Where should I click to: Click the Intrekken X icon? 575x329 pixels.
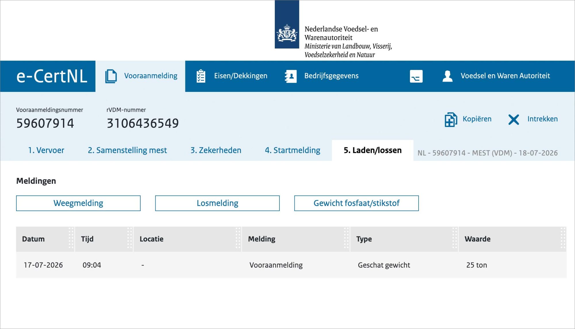pyautogui.click(x=513, y=119)
